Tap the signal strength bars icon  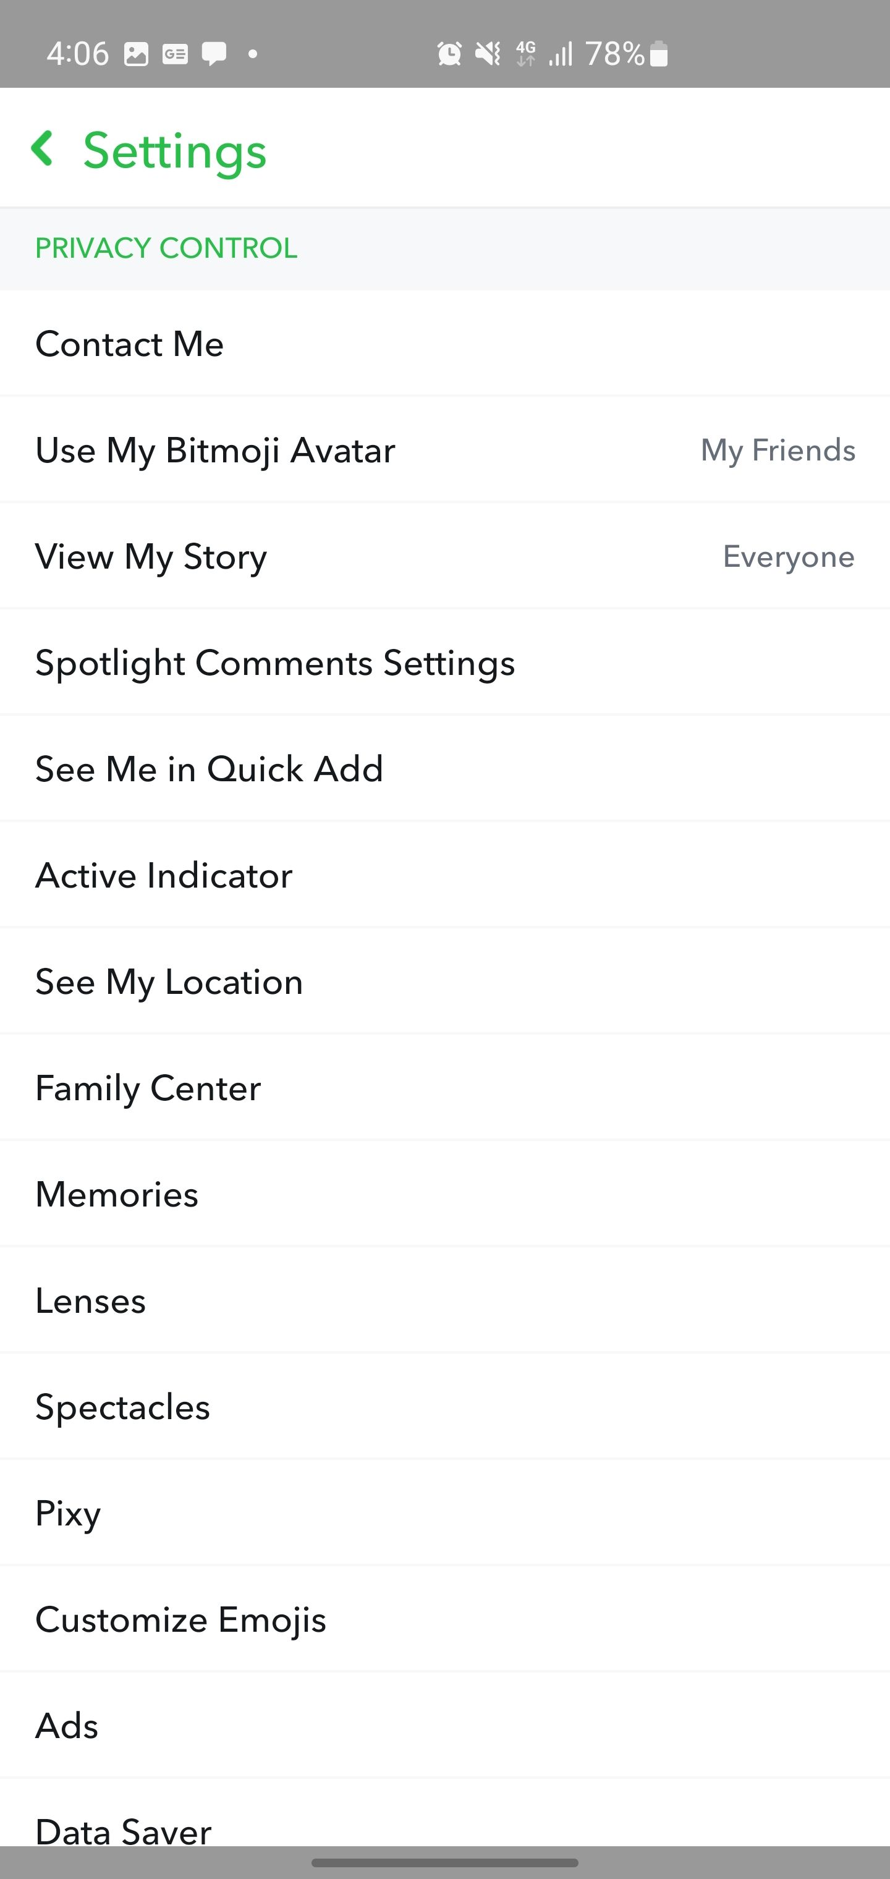point(560,54)
